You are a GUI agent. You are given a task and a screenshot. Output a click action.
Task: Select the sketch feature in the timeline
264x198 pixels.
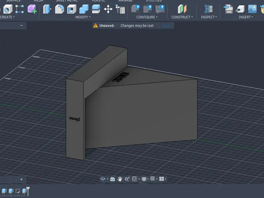18,191
